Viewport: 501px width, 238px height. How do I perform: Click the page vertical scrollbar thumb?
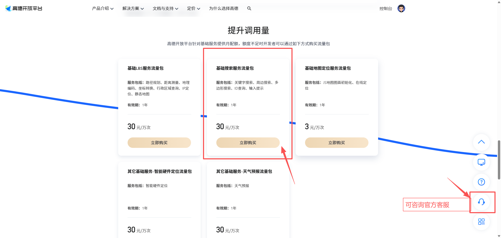pyautogui.click(x=499, y=160)
